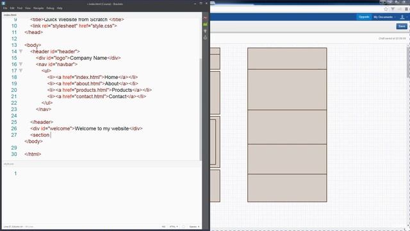Click the closing </html> tag on line 30
The image size is (410, 231).
(x=33, y=154)
